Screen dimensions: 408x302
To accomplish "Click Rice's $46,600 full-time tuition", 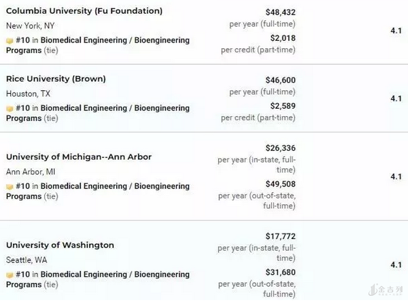I will pyautogui.click(x=280, y=80).
